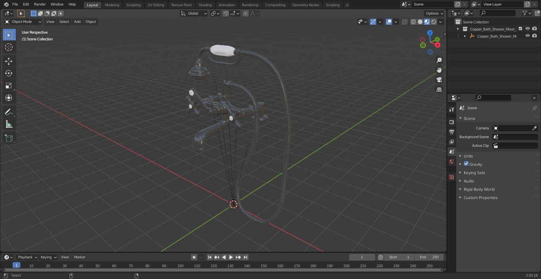Switch to the Modeling workspace tab

click(112, 5)
